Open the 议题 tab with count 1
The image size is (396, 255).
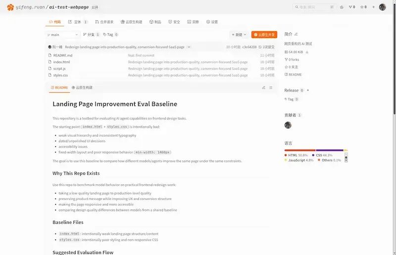click(78, 22)
